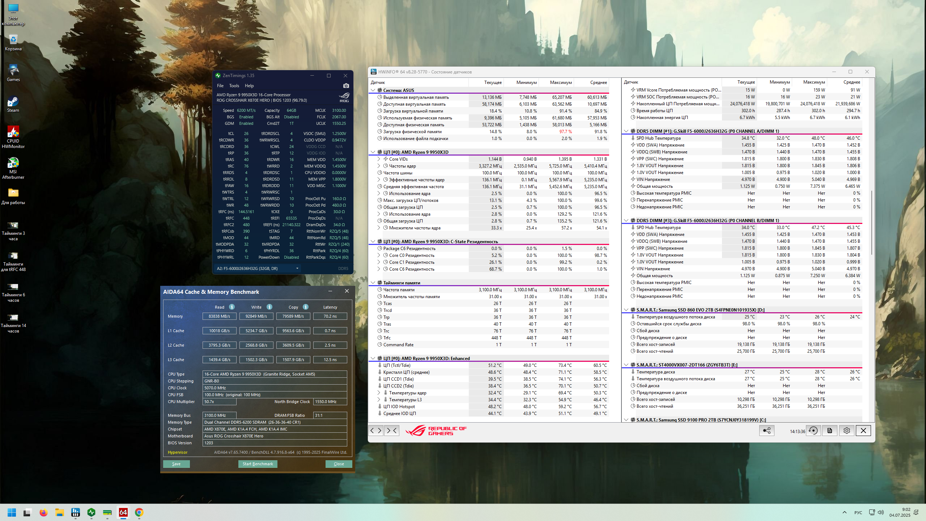Open ZenTimings taskbar icon
This screenshot has height=521, width=926.
92,512
